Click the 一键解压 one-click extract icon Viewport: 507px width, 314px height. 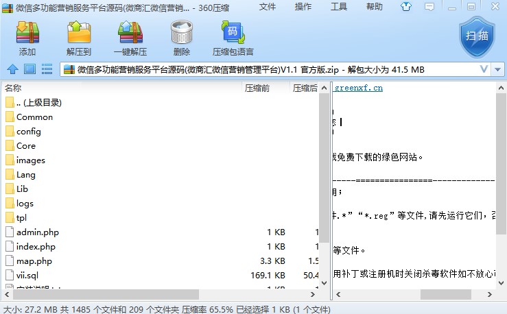(130, 33)
